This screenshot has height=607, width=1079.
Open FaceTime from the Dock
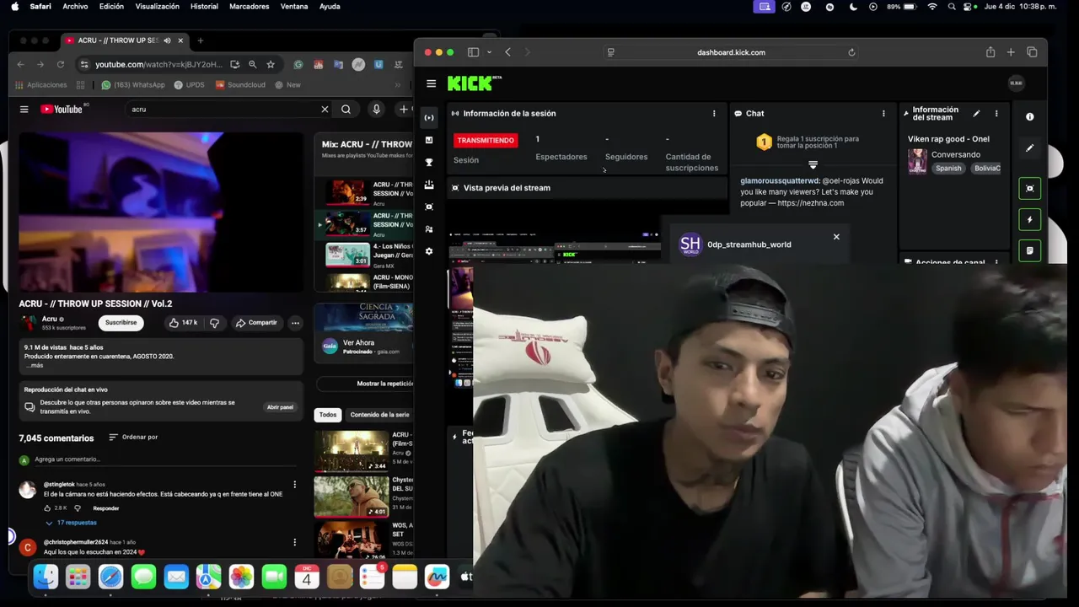274,577
